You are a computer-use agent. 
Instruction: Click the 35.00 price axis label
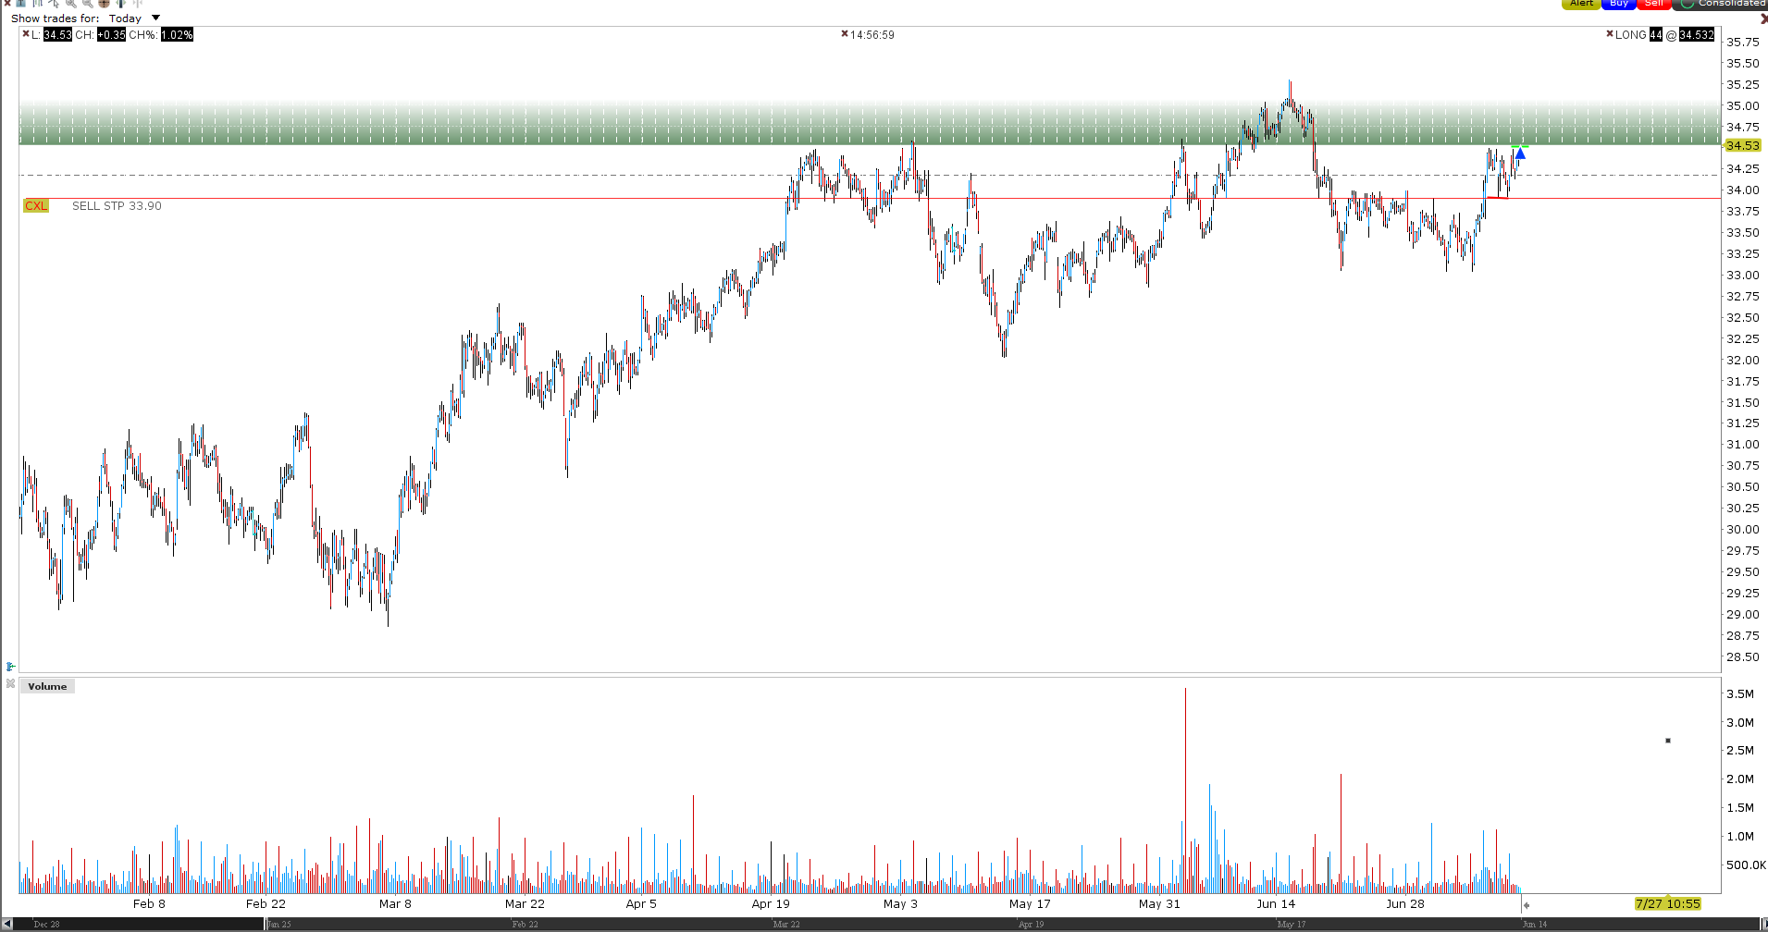tap(1742, 105)
